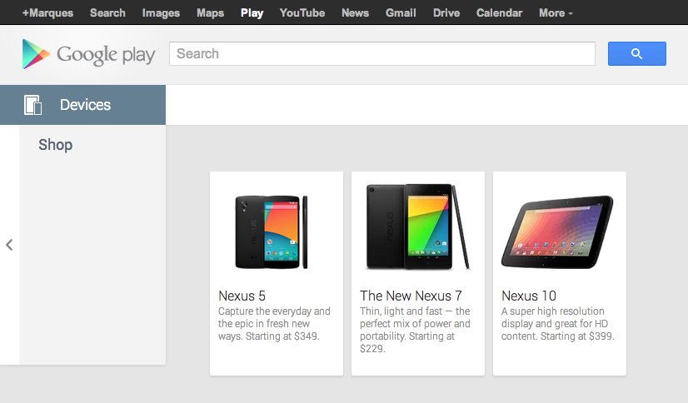Click the Nexus 10 tablet image
This screenshot has width=688, height=403.
pyautogui.click(x=557, y=231)
